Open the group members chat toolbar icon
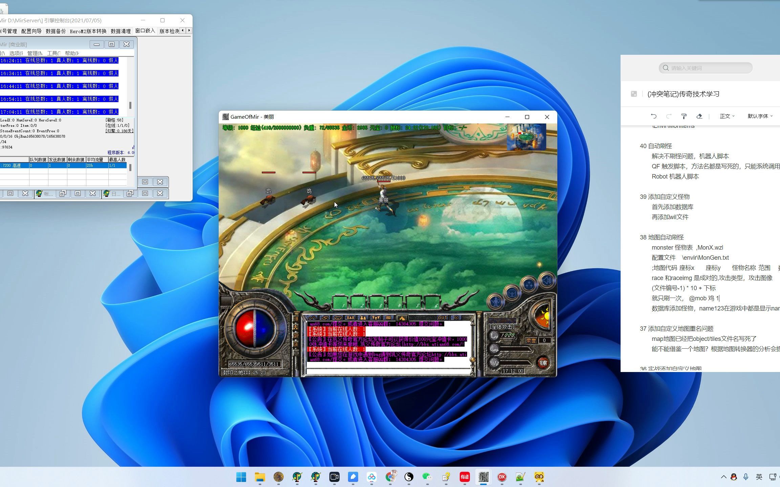 [350, 318]
